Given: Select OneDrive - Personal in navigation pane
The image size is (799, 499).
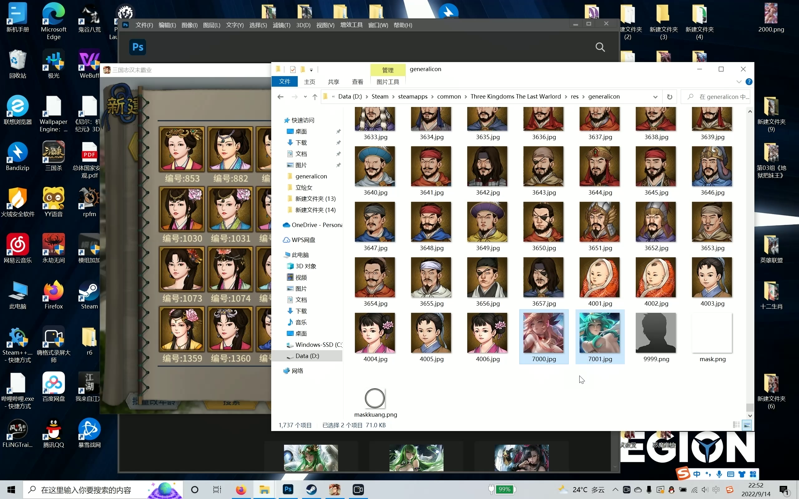Looking at the screenshot, I should (313, 225).
